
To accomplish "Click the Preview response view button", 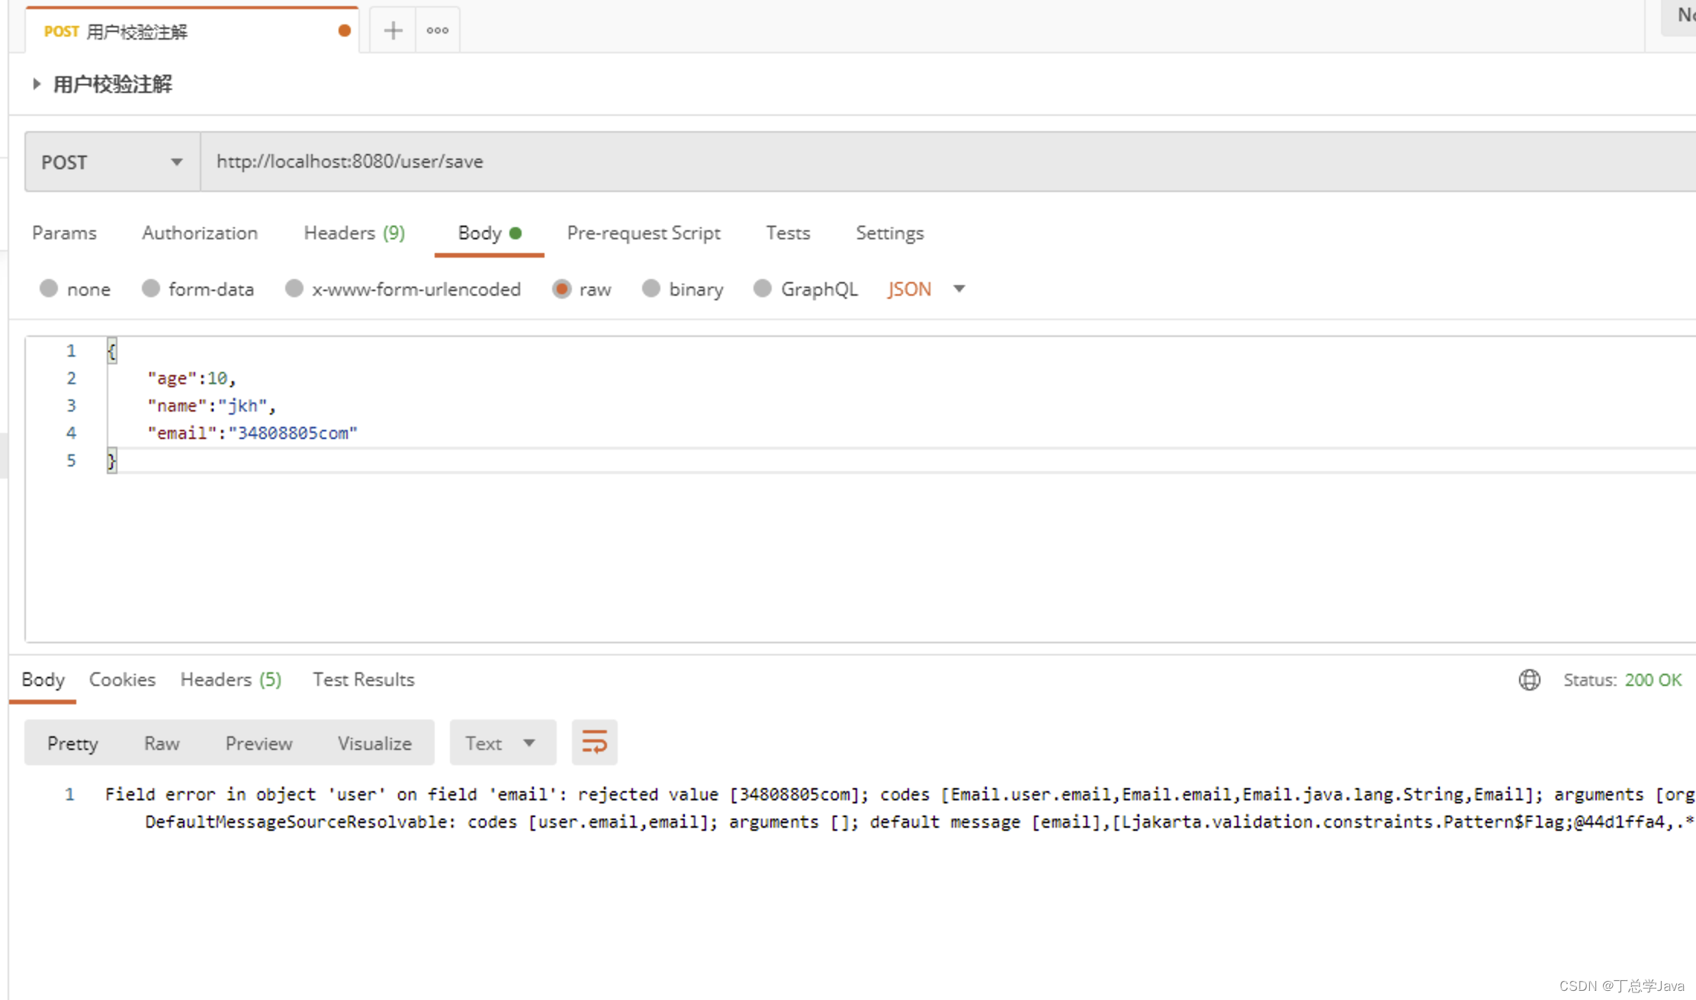I will point(259,742).
